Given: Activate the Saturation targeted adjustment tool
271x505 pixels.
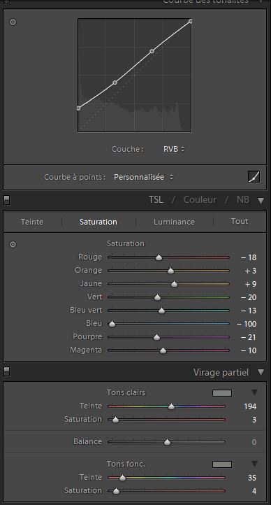Looking at the screenshot, I should [x=13, y=244].
